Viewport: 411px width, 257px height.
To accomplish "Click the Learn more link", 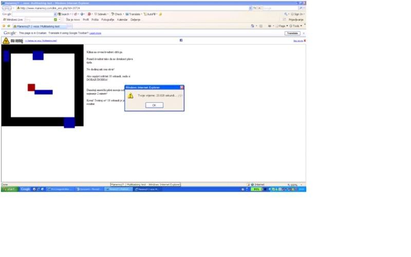I will (x=95, y=33).
